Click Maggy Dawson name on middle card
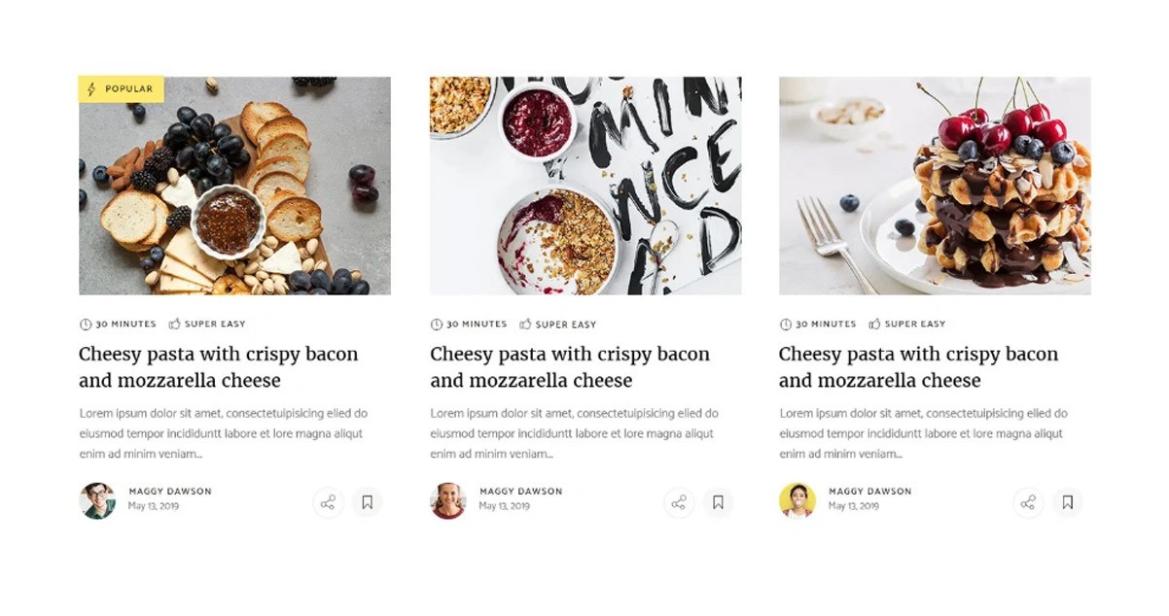Image resolution: width=1169 pixels, height=616 pixels. point(520,492)
